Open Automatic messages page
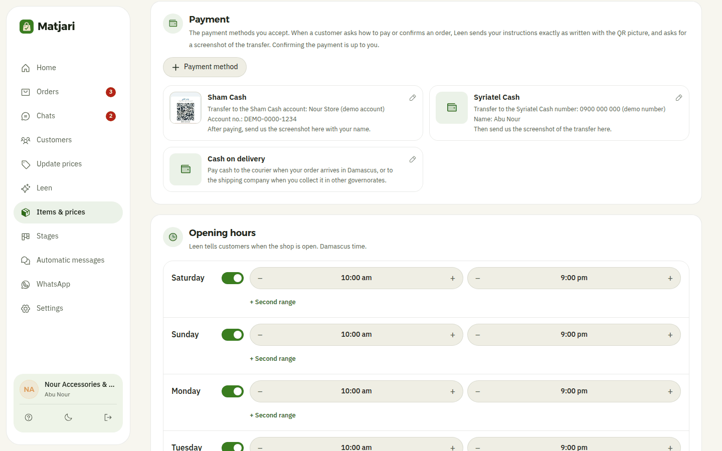Screen dimensions: 722x451 click(68, 260)
